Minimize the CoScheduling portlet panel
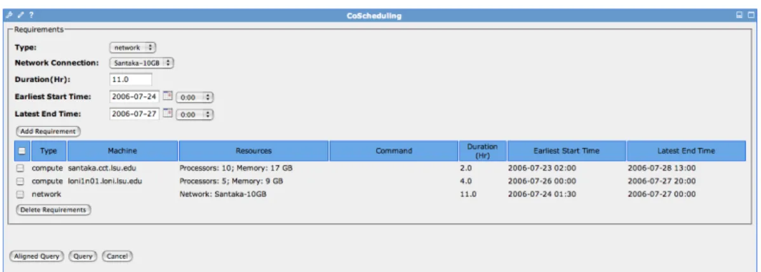Viewport: 761px width, 272px height. [x=739, y=15]
